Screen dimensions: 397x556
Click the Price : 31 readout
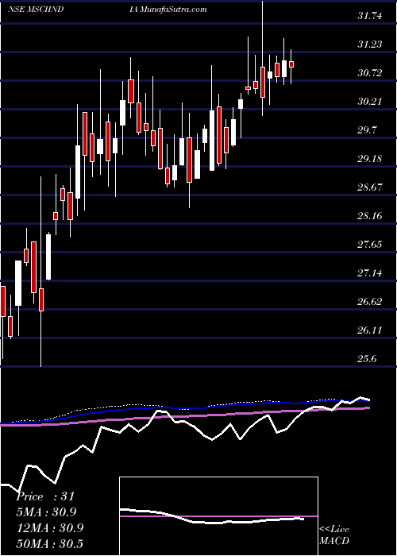coord(45,496)
